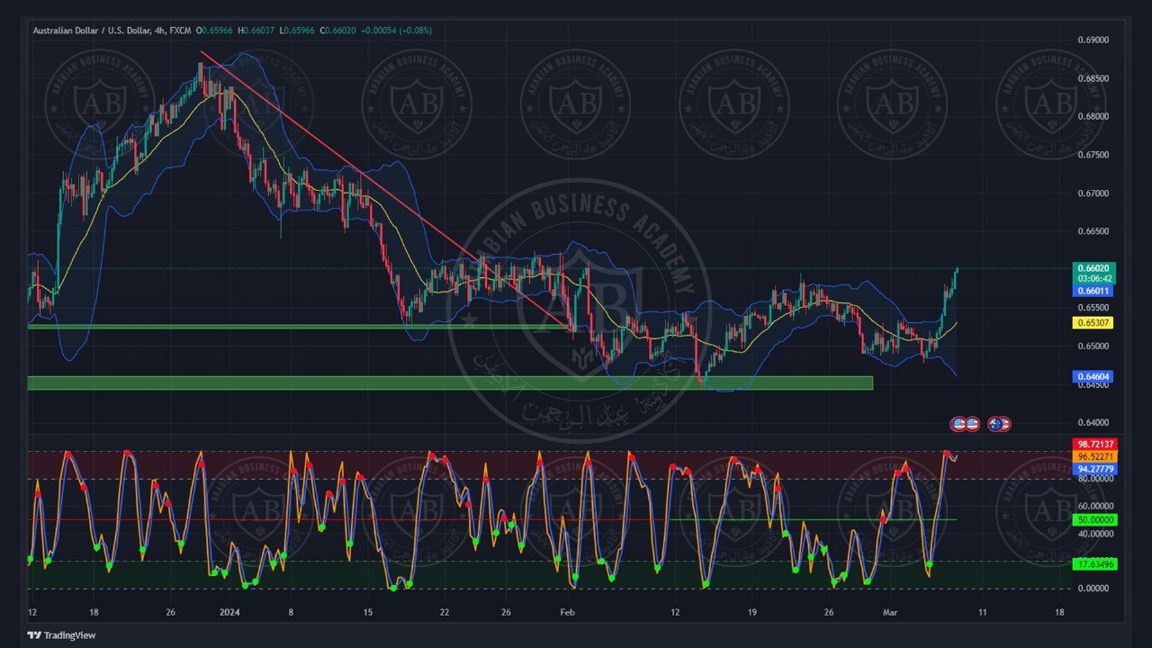Select the current price label 0.66020
The image size is (1152, 648).
[1094, 268]
